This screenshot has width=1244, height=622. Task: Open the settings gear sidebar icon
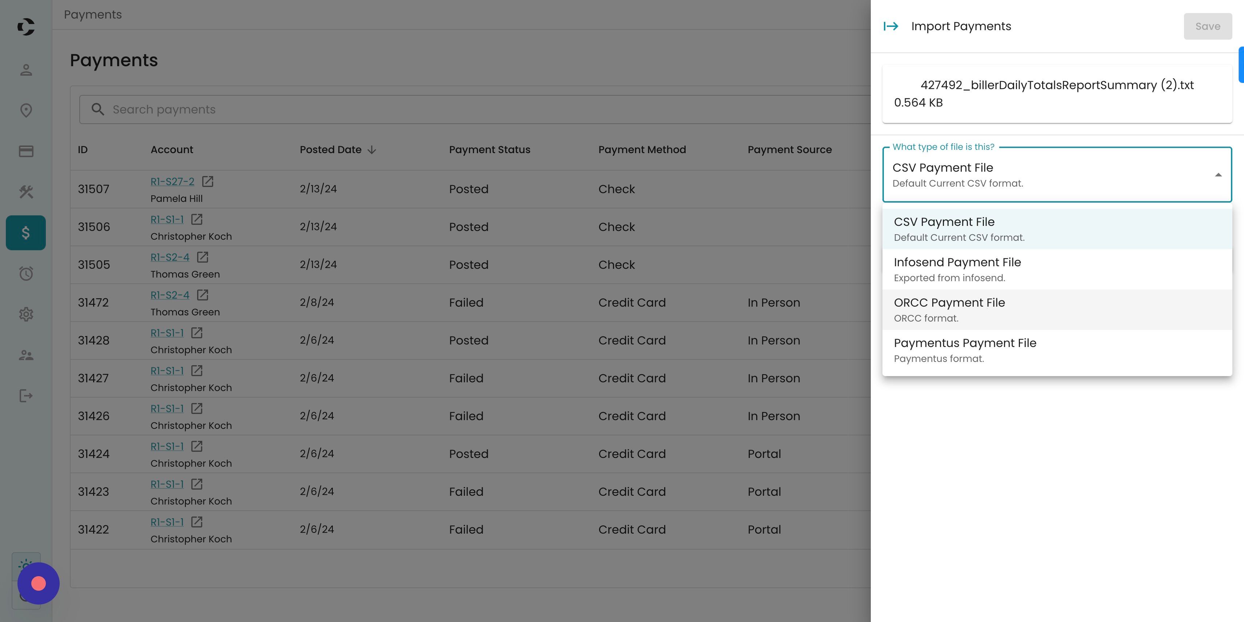click(x=26, y=314)
